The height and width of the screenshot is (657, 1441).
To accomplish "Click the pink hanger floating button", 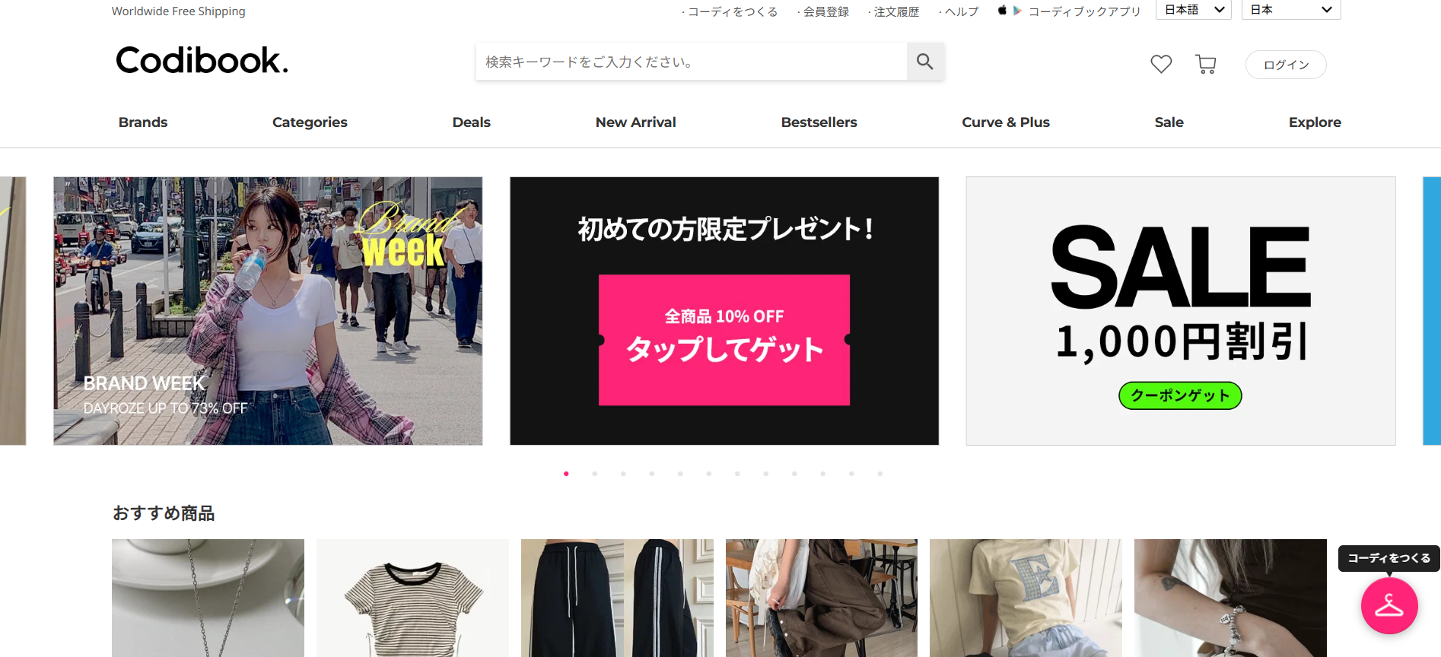I will [1389, 606].
